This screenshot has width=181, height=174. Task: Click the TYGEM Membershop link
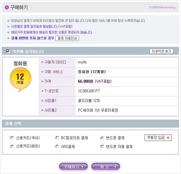[162, 7]
